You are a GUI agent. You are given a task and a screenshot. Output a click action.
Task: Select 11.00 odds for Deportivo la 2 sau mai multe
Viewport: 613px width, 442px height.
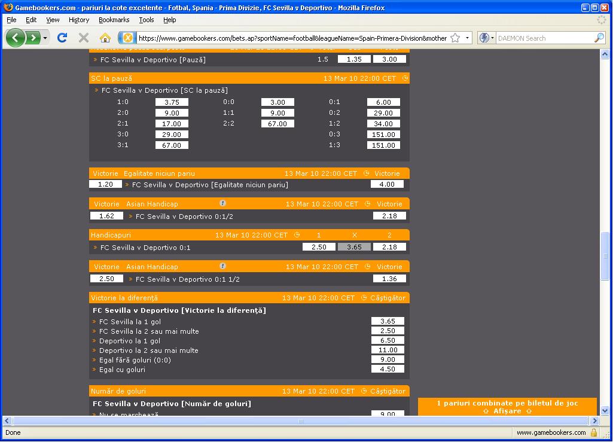pyautogui.click(x=388, y=350)
